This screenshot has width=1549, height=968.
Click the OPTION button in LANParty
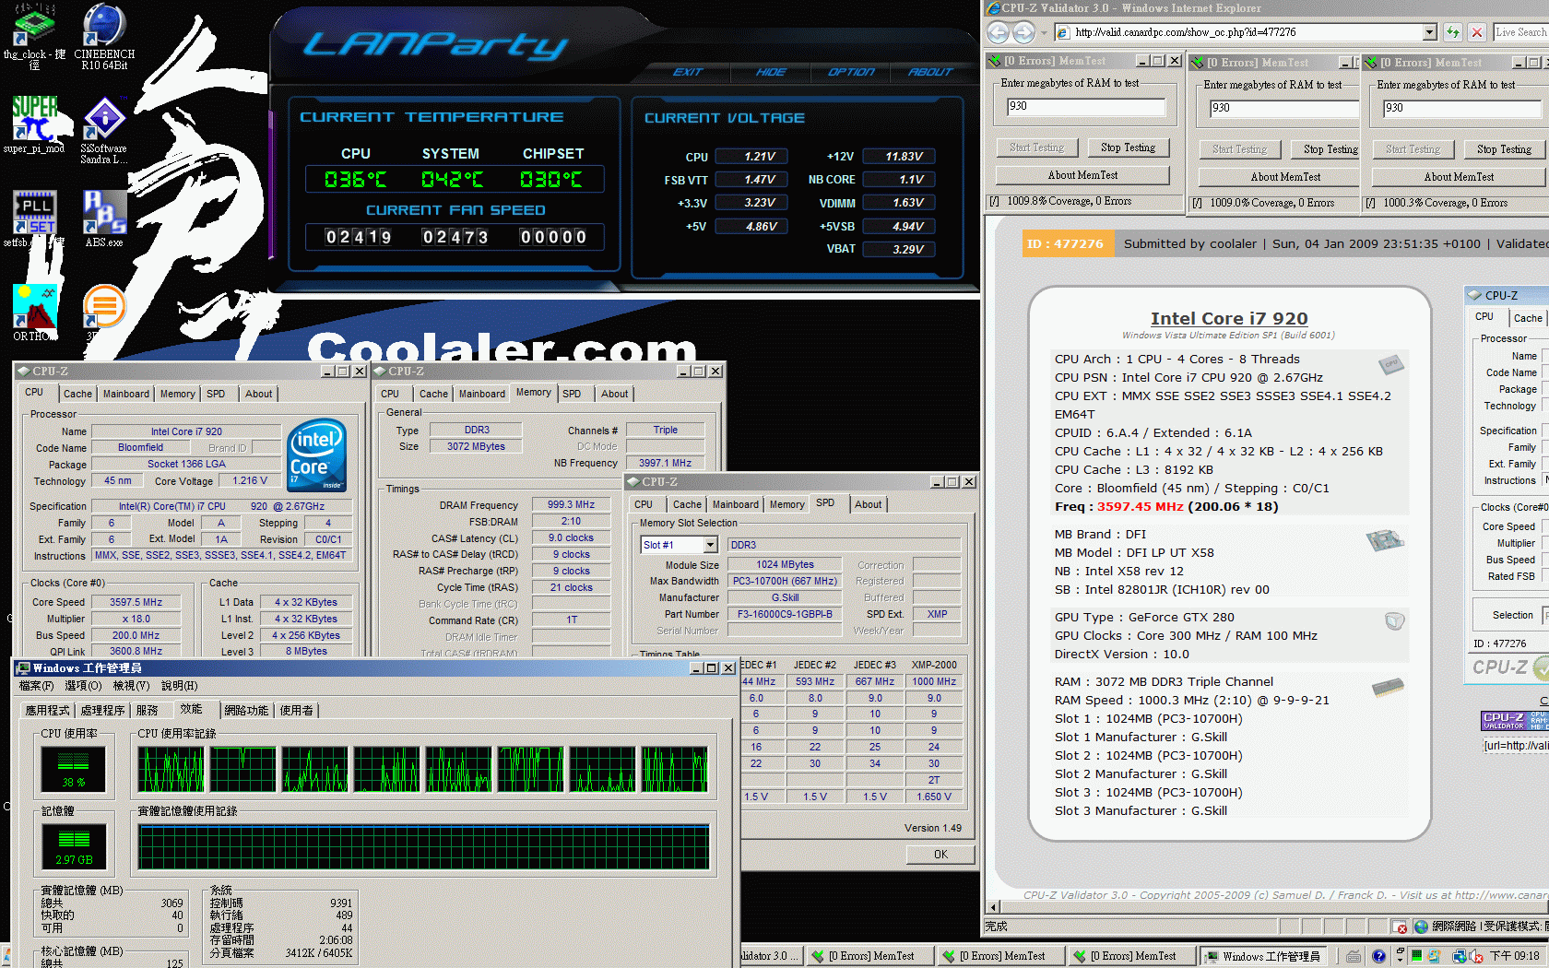(850, 72)
